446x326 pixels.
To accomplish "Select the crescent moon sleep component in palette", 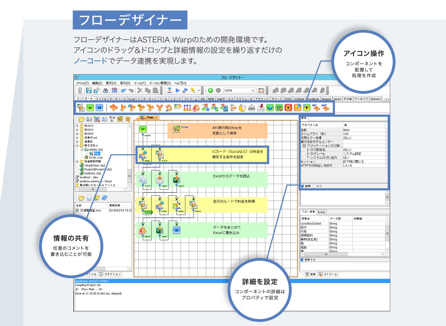I will (x=242, y=108).
